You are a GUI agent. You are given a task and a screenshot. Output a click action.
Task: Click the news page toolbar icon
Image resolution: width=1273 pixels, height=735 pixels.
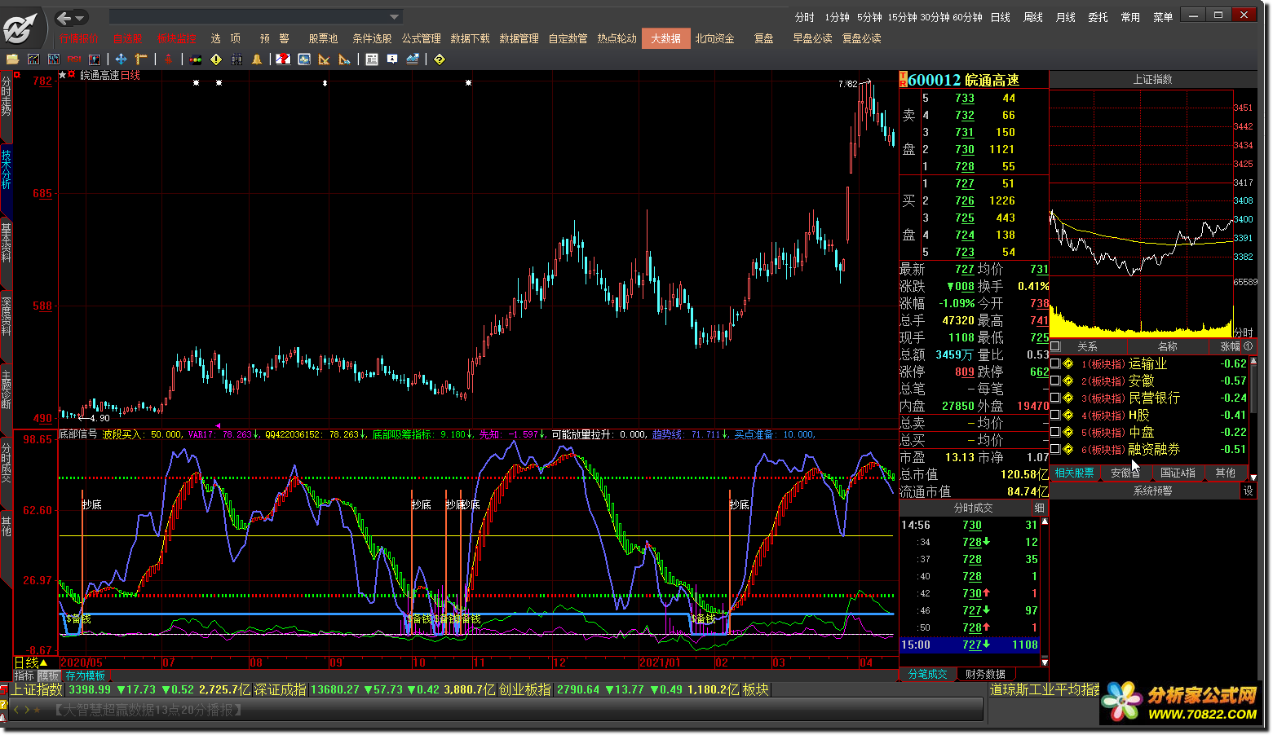coord(372,59)
